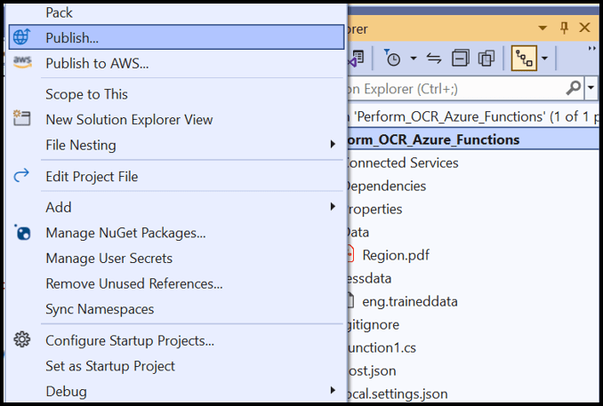Choose Publish to AWS...

pos(176,63)
